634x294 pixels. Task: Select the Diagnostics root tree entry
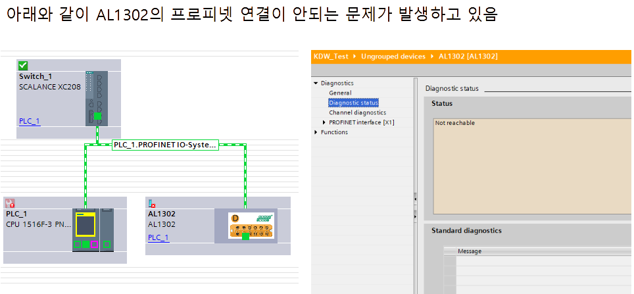click(x=337, y=84)
